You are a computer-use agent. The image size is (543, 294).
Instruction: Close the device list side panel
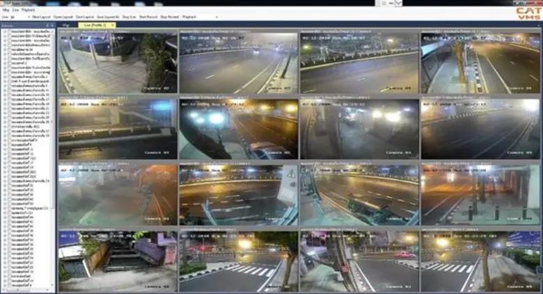coord(52,24)
